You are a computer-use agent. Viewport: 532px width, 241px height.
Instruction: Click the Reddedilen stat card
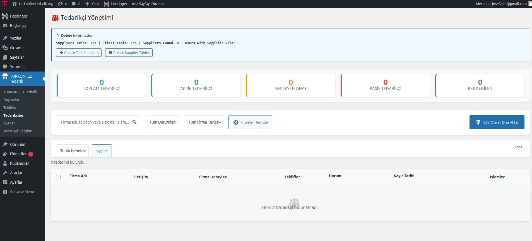click(x=480, y=85)
